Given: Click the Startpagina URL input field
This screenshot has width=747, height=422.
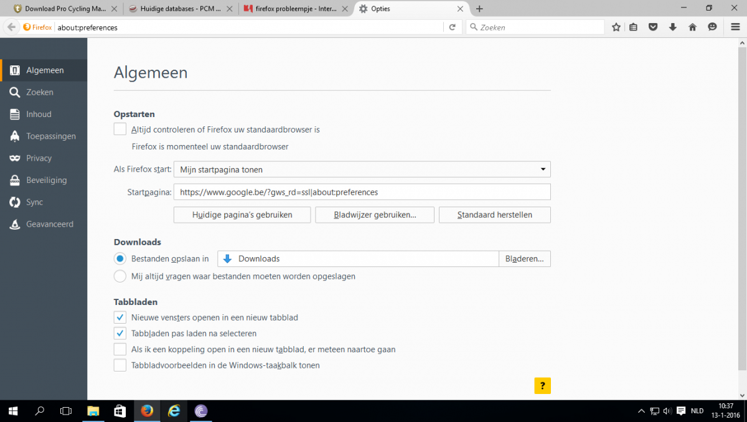Looking at the screenshot, I should pos(362,192).
